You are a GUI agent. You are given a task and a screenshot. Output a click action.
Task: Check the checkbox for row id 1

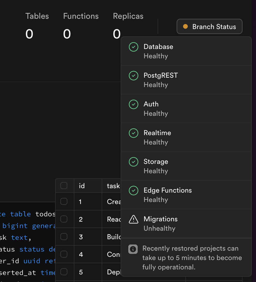click(x=64, y=201)
